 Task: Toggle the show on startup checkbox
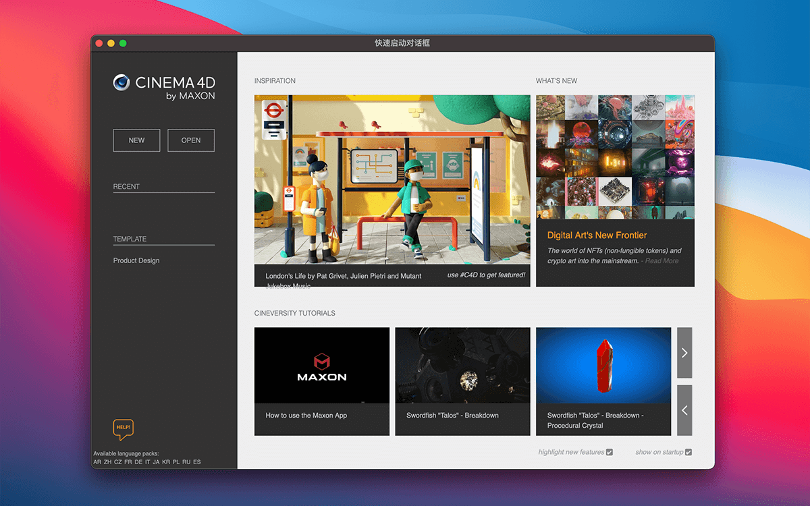pyautogui.click(x=688, y=452)
